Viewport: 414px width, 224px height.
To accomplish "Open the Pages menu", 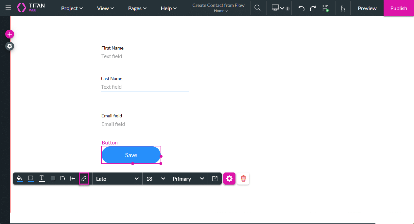I will click(x=137, y=8).
